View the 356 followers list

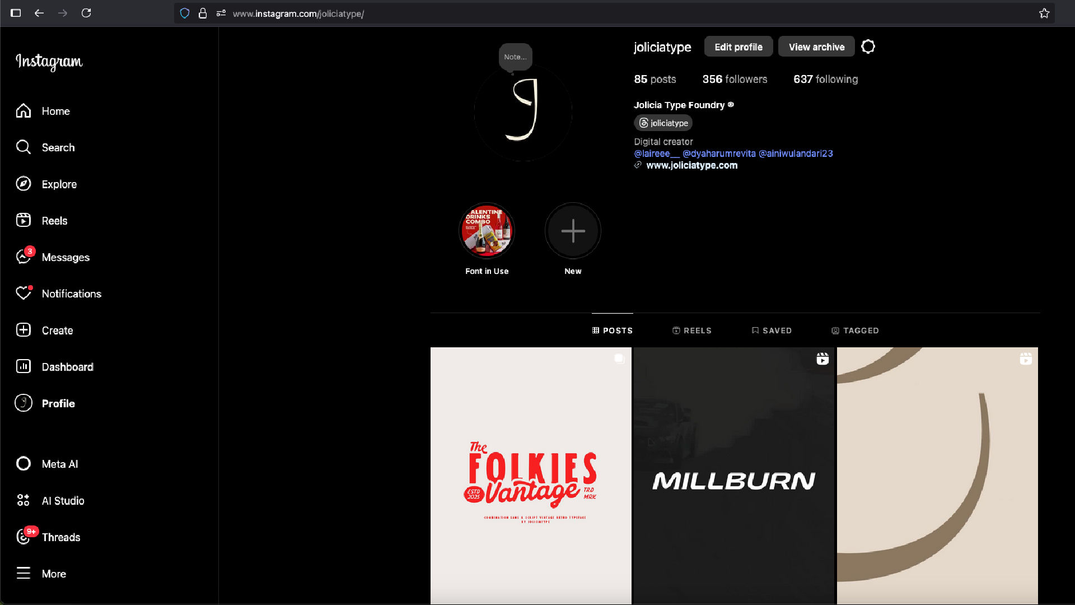coord(735,80)
